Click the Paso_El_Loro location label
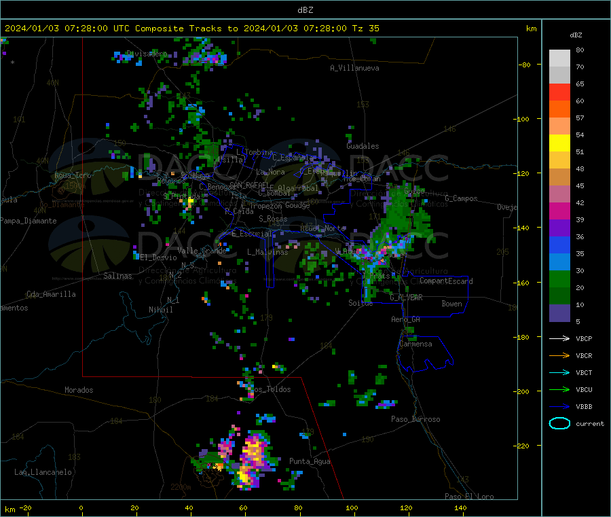 coord(469,497)
